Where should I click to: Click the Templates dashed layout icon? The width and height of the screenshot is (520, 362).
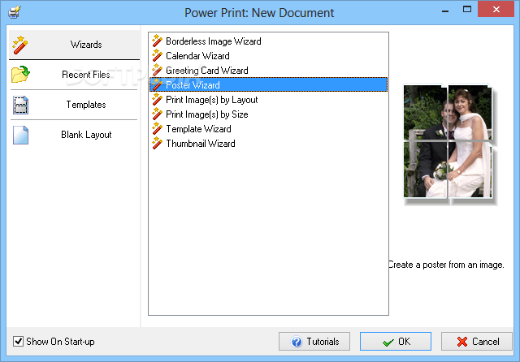point(20,105)
